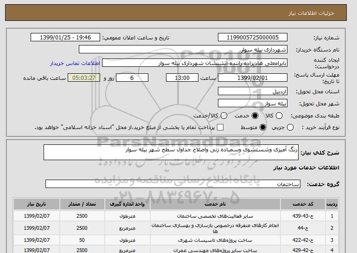The image size is (357, 253).
Task: Click the request number field 1199005725000005
Action: [x=253, y=38]
